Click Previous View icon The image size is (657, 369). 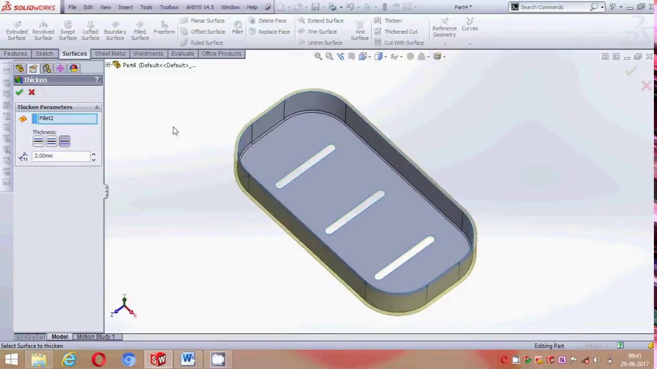341,56
